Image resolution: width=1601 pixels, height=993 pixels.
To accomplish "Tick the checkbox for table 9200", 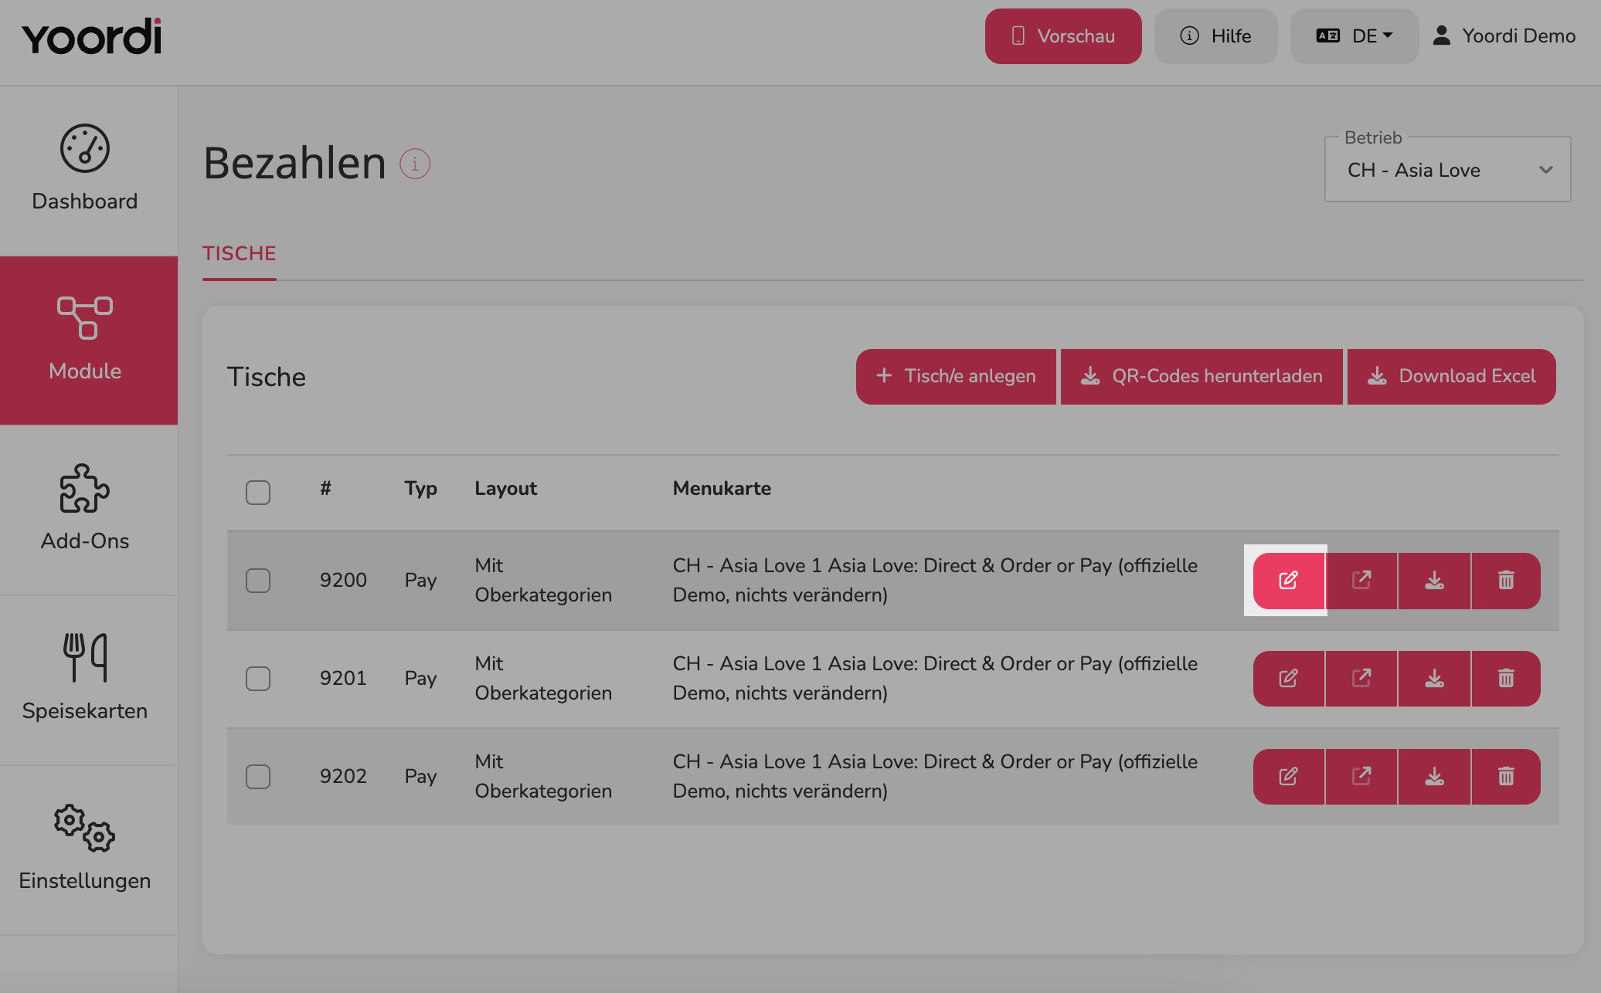I will pos(258,581).
